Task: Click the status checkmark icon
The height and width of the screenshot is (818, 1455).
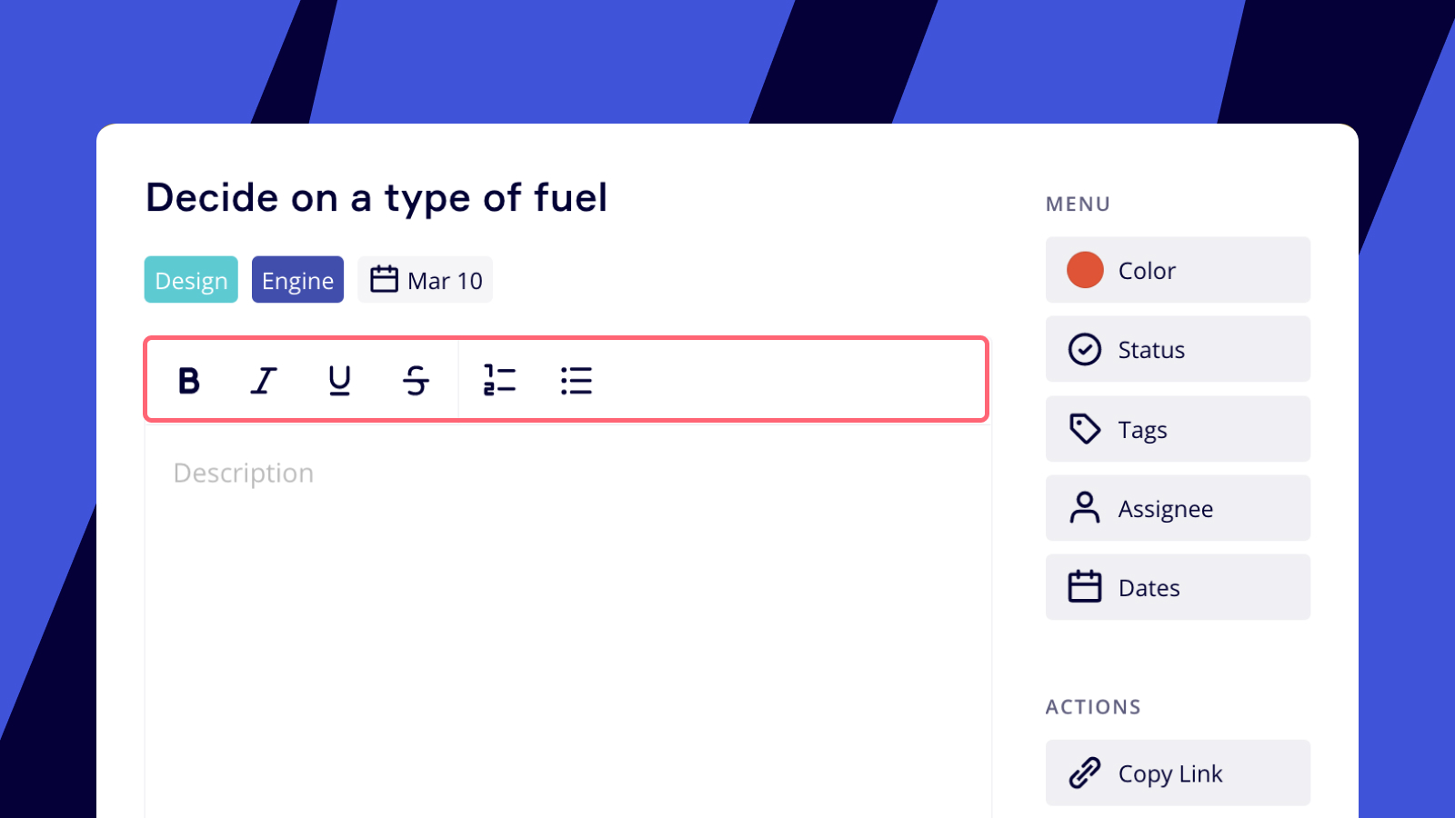Action: pos(1085,349)
